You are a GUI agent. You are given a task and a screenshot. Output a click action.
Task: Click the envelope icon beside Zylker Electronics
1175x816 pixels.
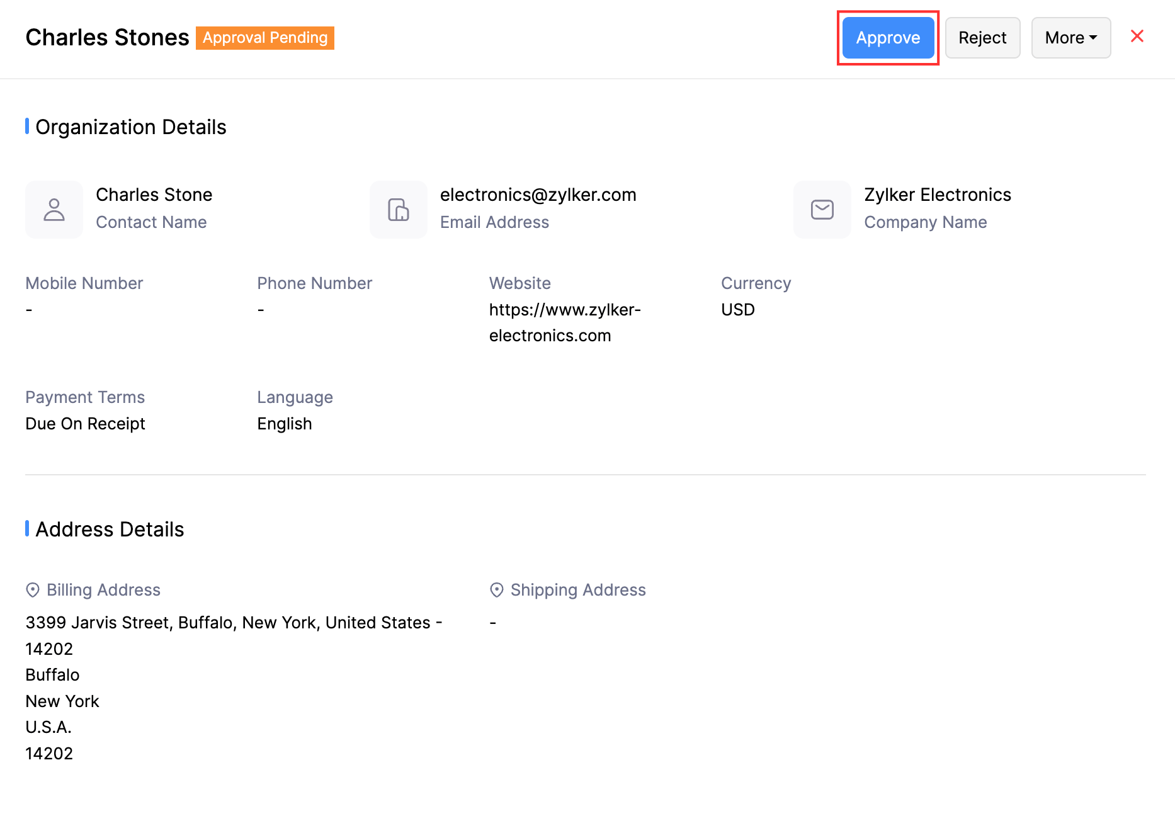(822, 209)
